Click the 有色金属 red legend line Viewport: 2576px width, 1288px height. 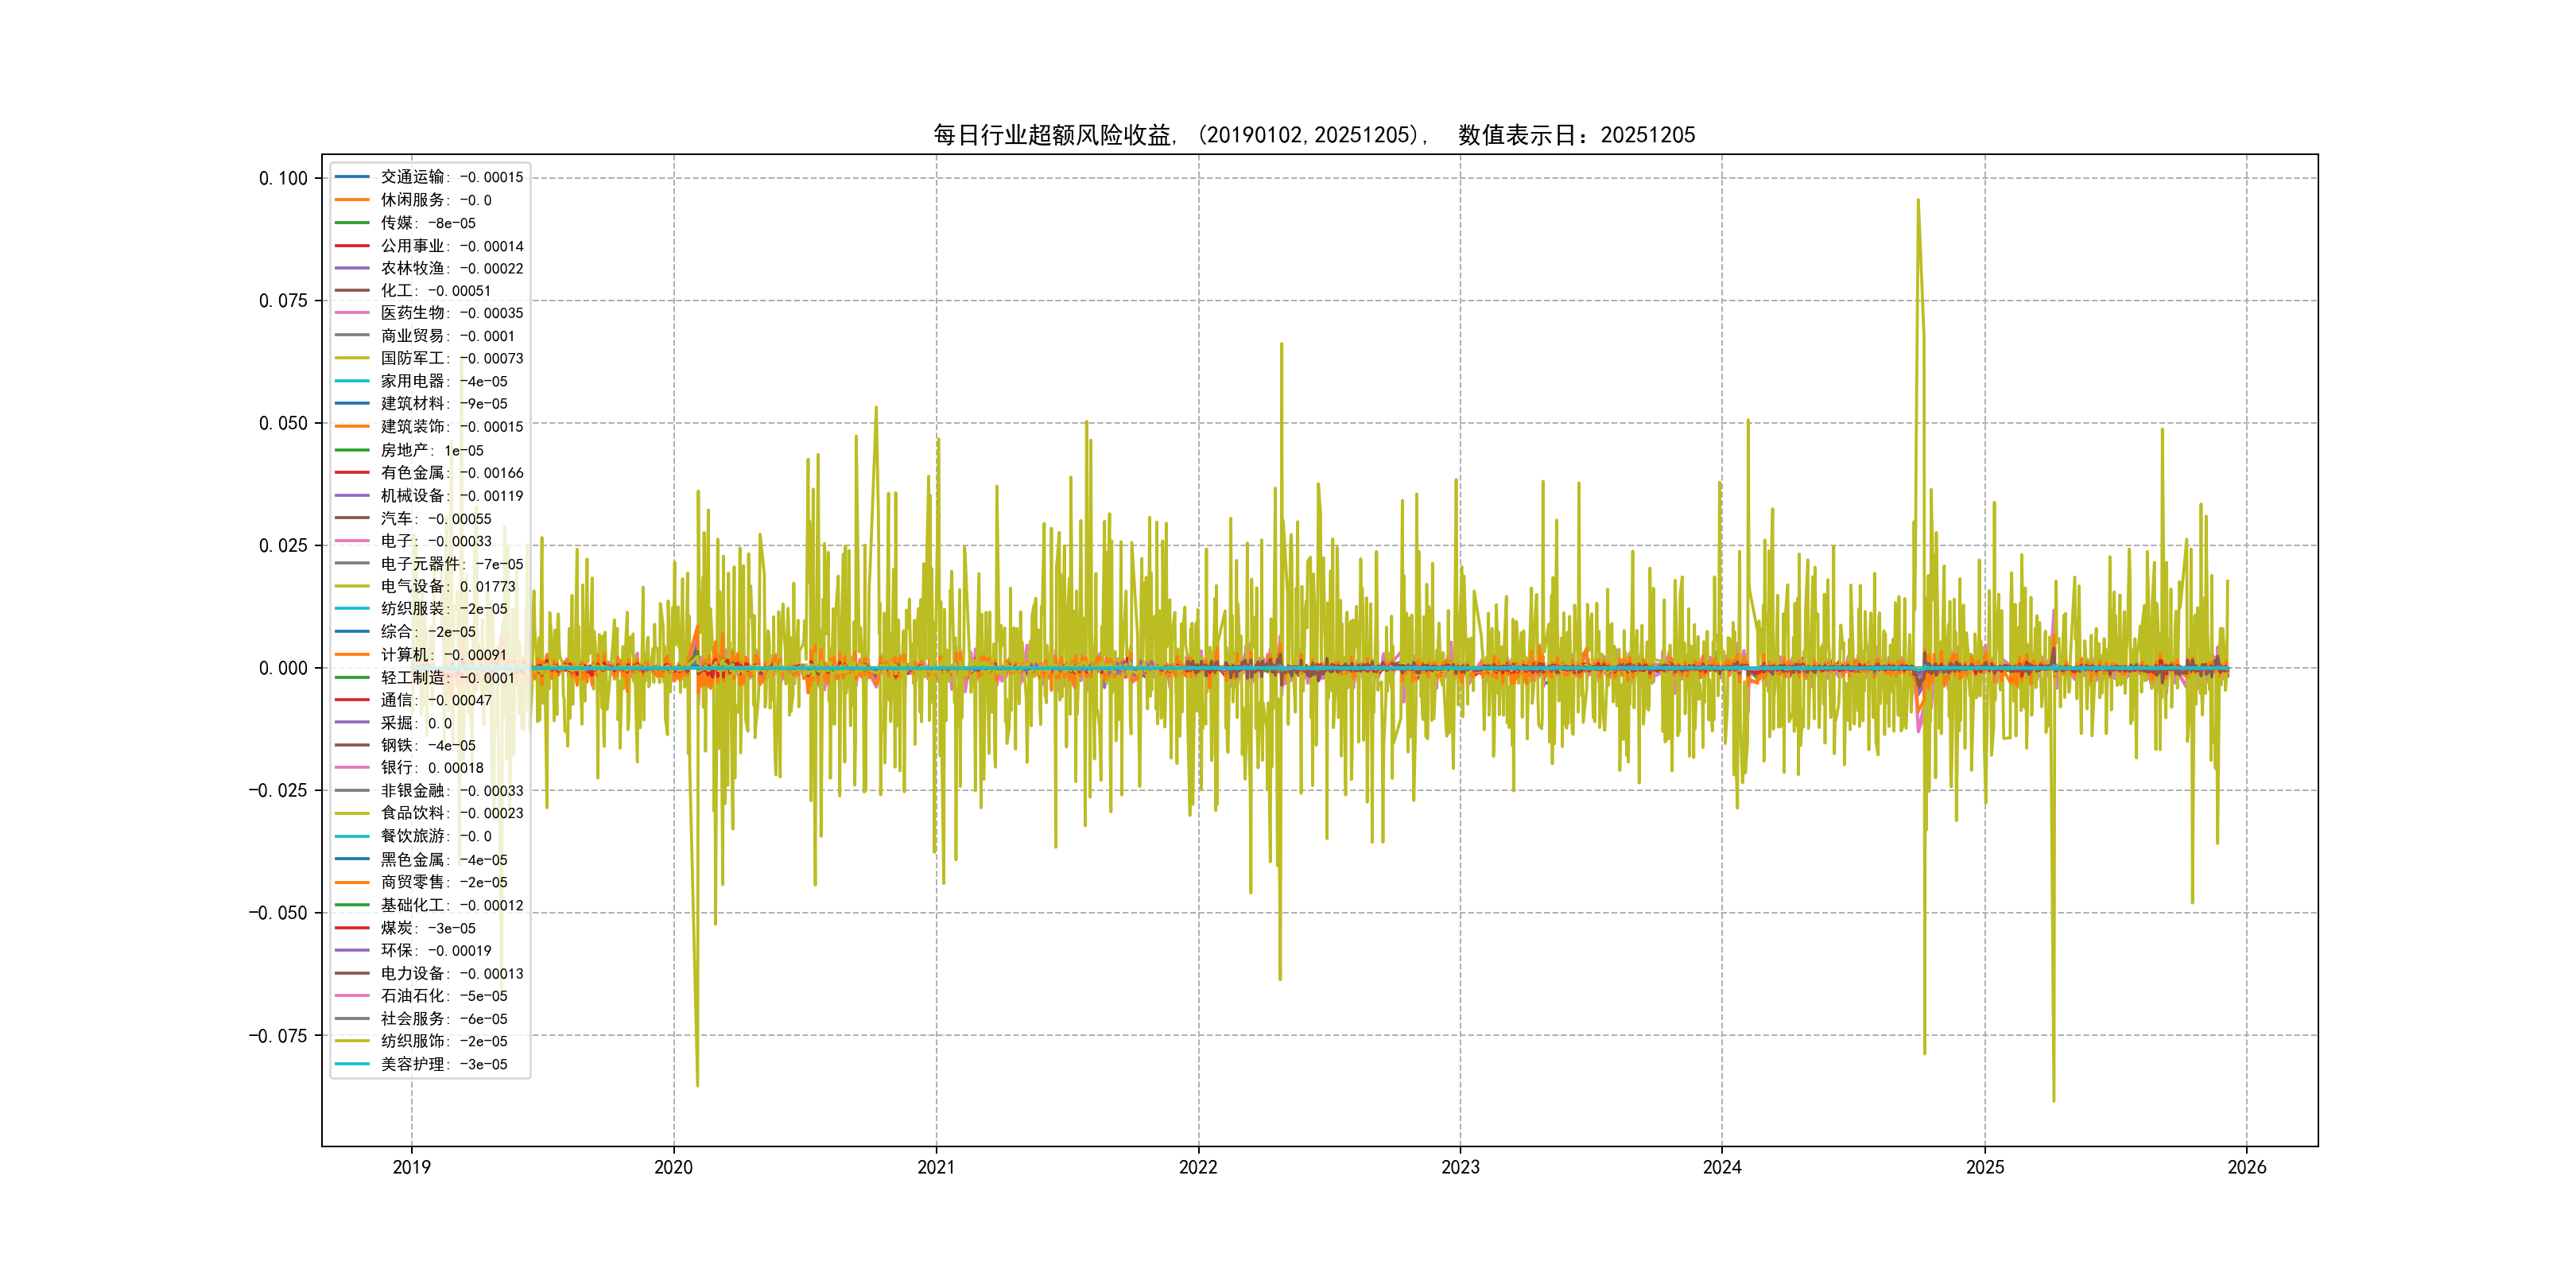(352, 473)
